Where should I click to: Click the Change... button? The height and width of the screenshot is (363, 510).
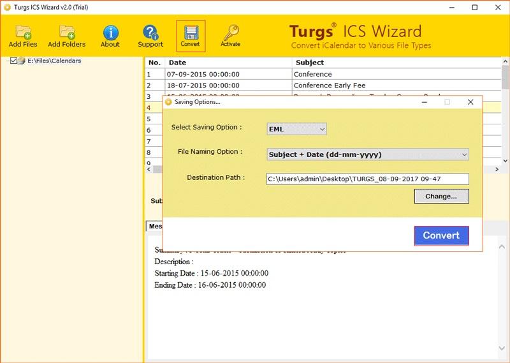coord(441,196)
